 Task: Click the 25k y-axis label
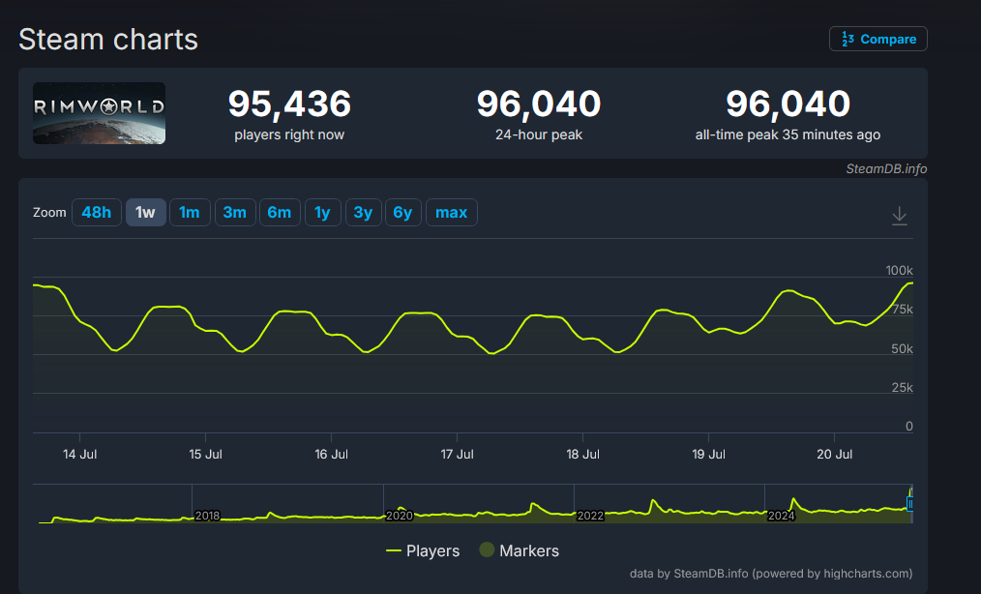[903, 387]
